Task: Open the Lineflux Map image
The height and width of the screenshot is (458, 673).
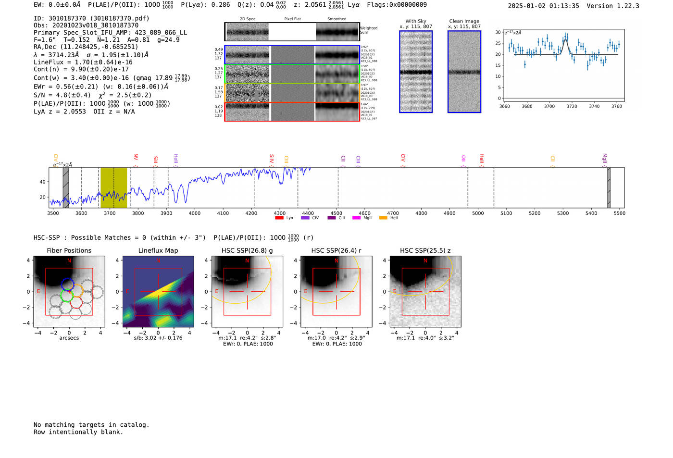Action: pyautogui.click(x=158, y=291)
